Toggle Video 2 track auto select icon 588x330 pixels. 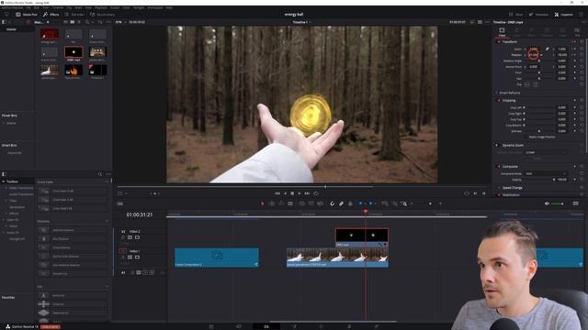pos(130,237)
